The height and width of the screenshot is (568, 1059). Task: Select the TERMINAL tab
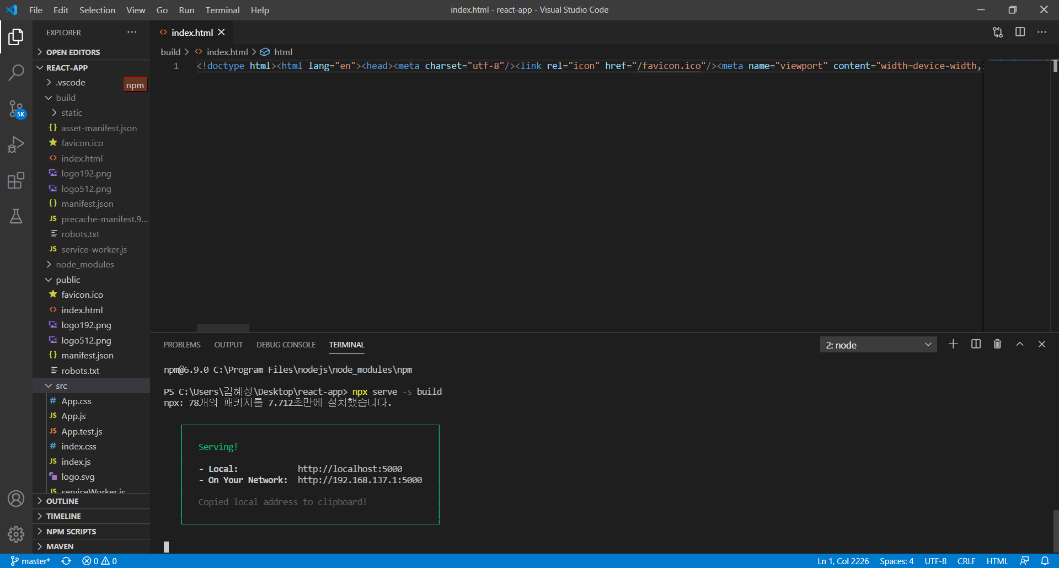click(347, 345)
